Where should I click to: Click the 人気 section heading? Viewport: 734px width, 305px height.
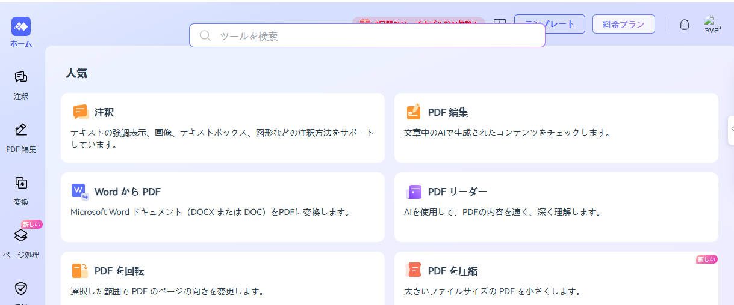point(76,73)
